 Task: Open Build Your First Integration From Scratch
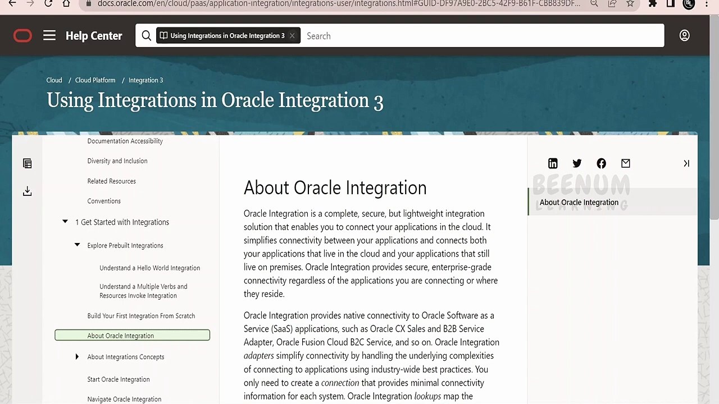[141, 316]
